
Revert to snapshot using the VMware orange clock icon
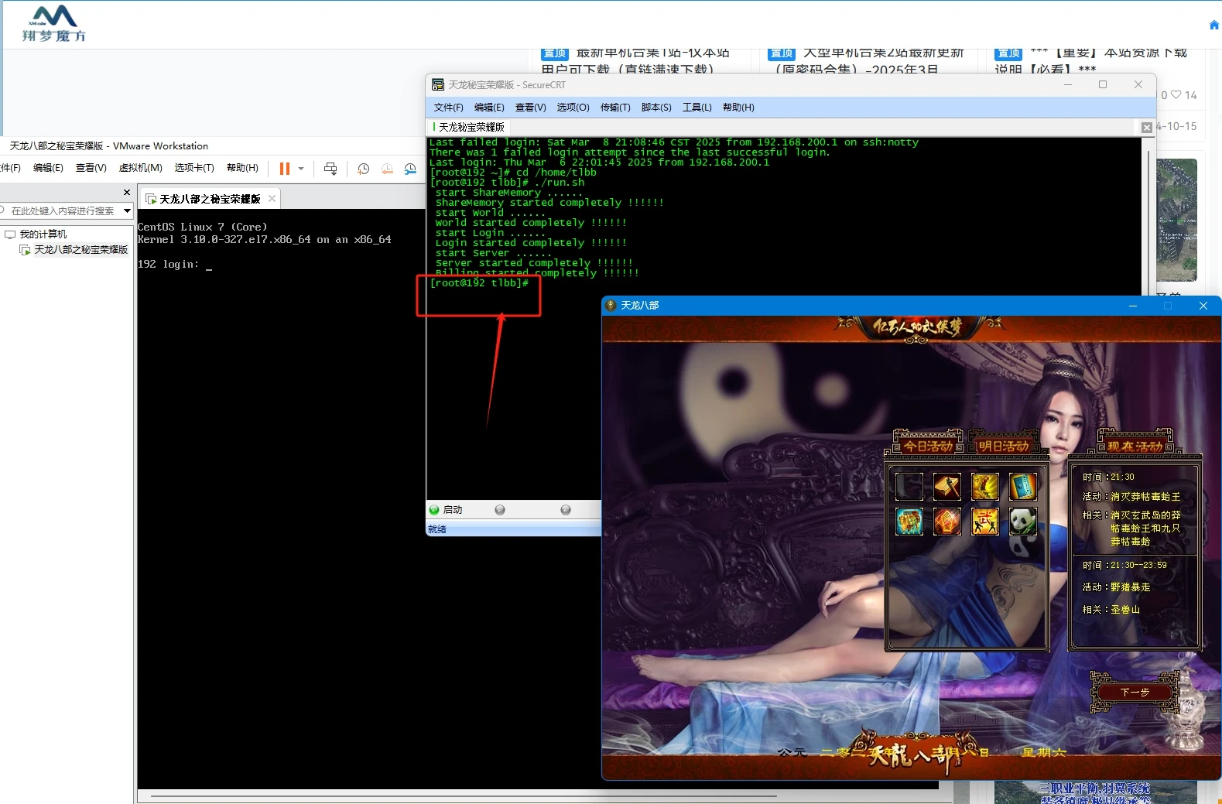pos(387,169)
